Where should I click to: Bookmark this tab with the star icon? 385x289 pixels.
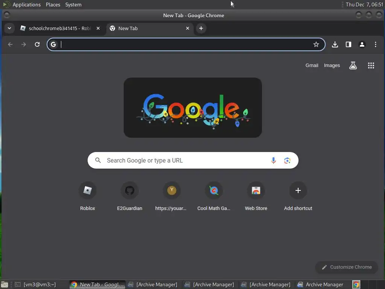[316, 44]
